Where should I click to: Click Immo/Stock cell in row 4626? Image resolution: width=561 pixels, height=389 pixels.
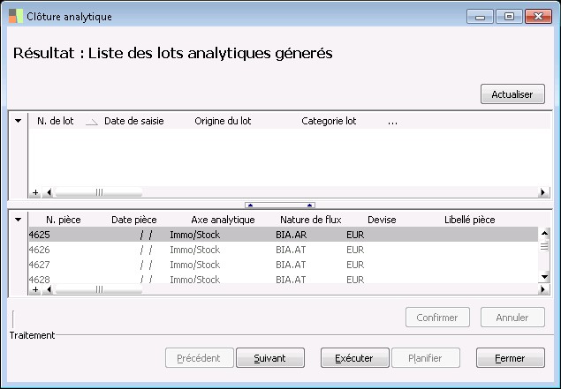pyautogui.click(x=195, y=250)
